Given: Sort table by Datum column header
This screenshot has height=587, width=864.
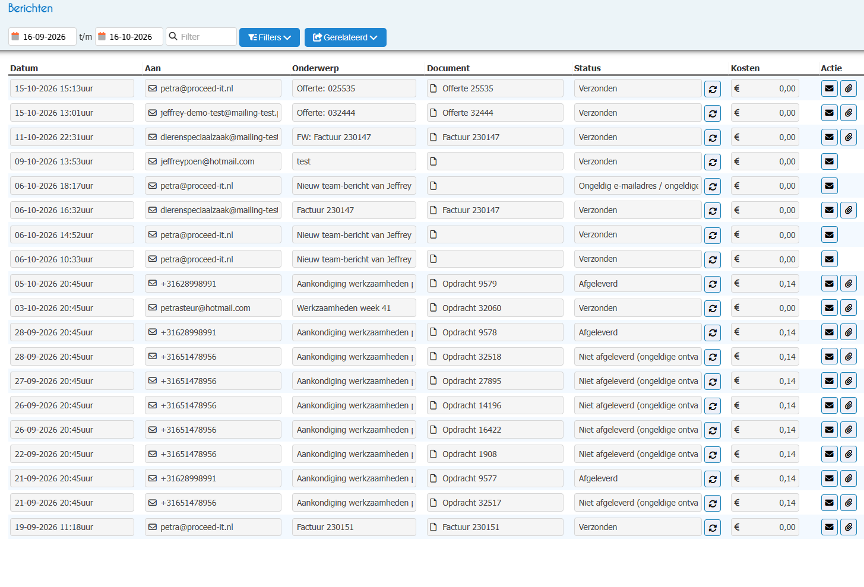Looking at the screenshot, I should pyautogui.click(x=24, y=68).
